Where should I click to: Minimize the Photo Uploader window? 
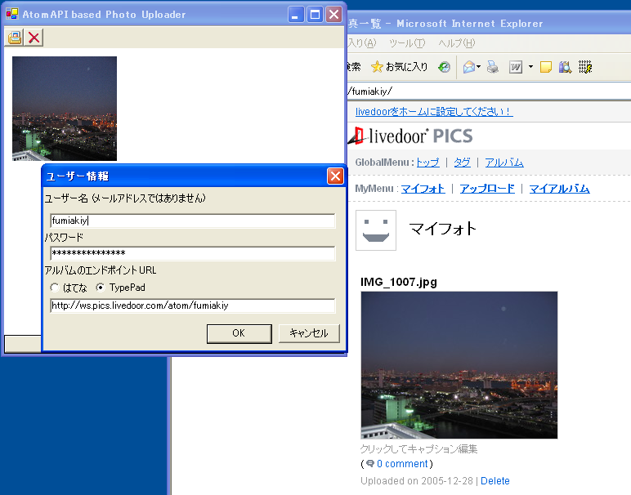(x=296, y=15)
